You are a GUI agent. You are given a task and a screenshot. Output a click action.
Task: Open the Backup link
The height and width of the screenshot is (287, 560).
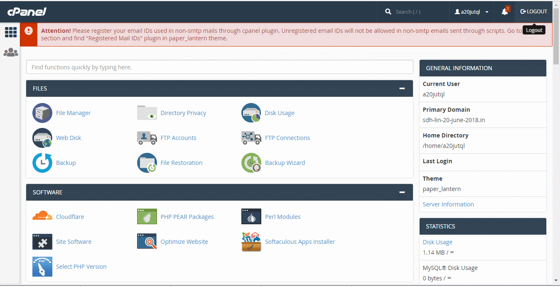click(66, 163)
